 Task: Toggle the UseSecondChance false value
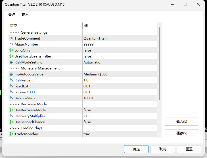click(120, 122)
